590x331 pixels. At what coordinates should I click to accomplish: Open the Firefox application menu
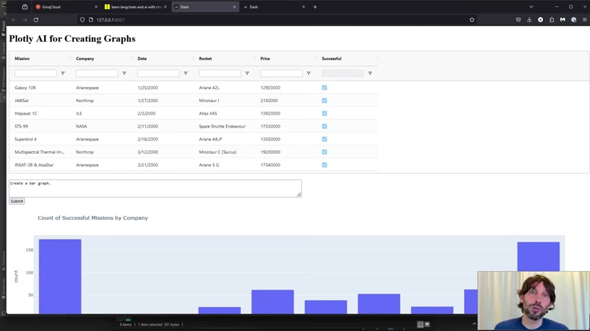pos(584,20)
